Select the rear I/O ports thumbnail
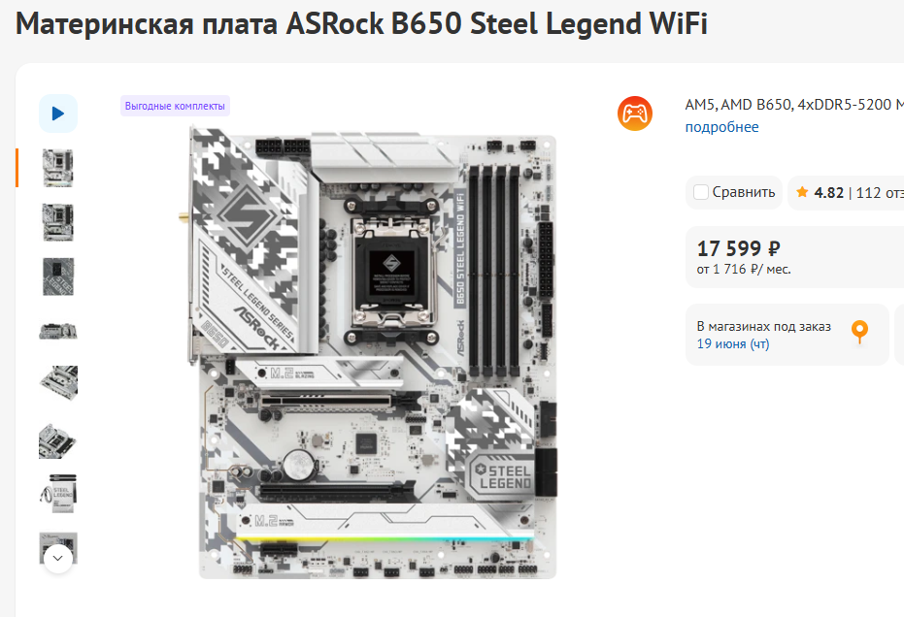 tap(57, 331)
